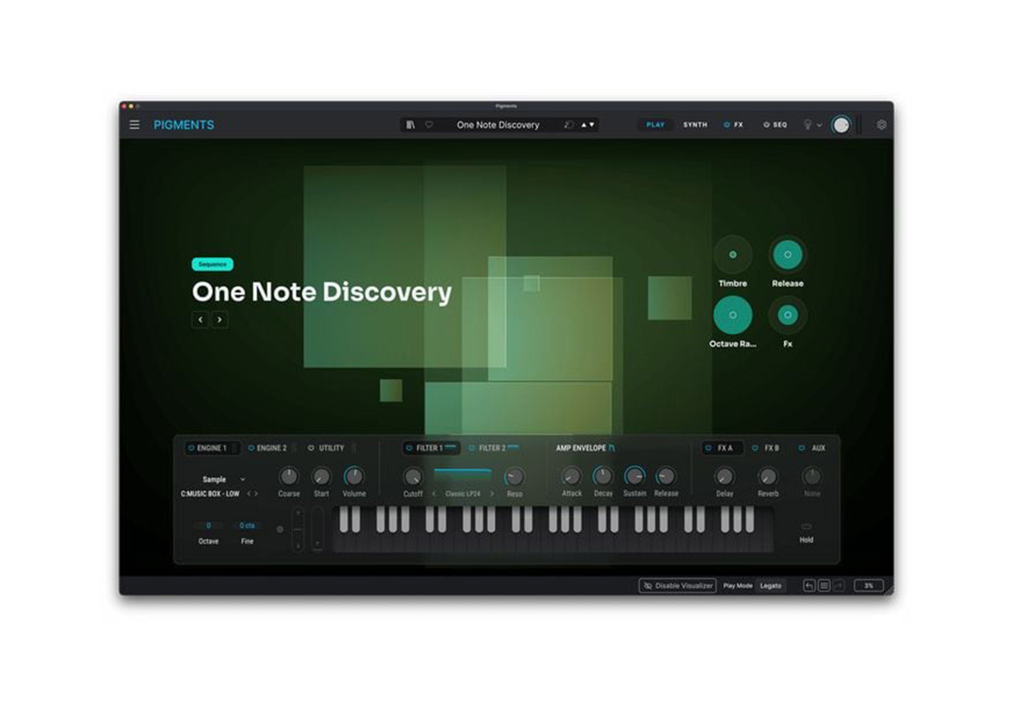1013x709 pixels.
Task: Open the preset library browser icon
Action: [410, 125]
